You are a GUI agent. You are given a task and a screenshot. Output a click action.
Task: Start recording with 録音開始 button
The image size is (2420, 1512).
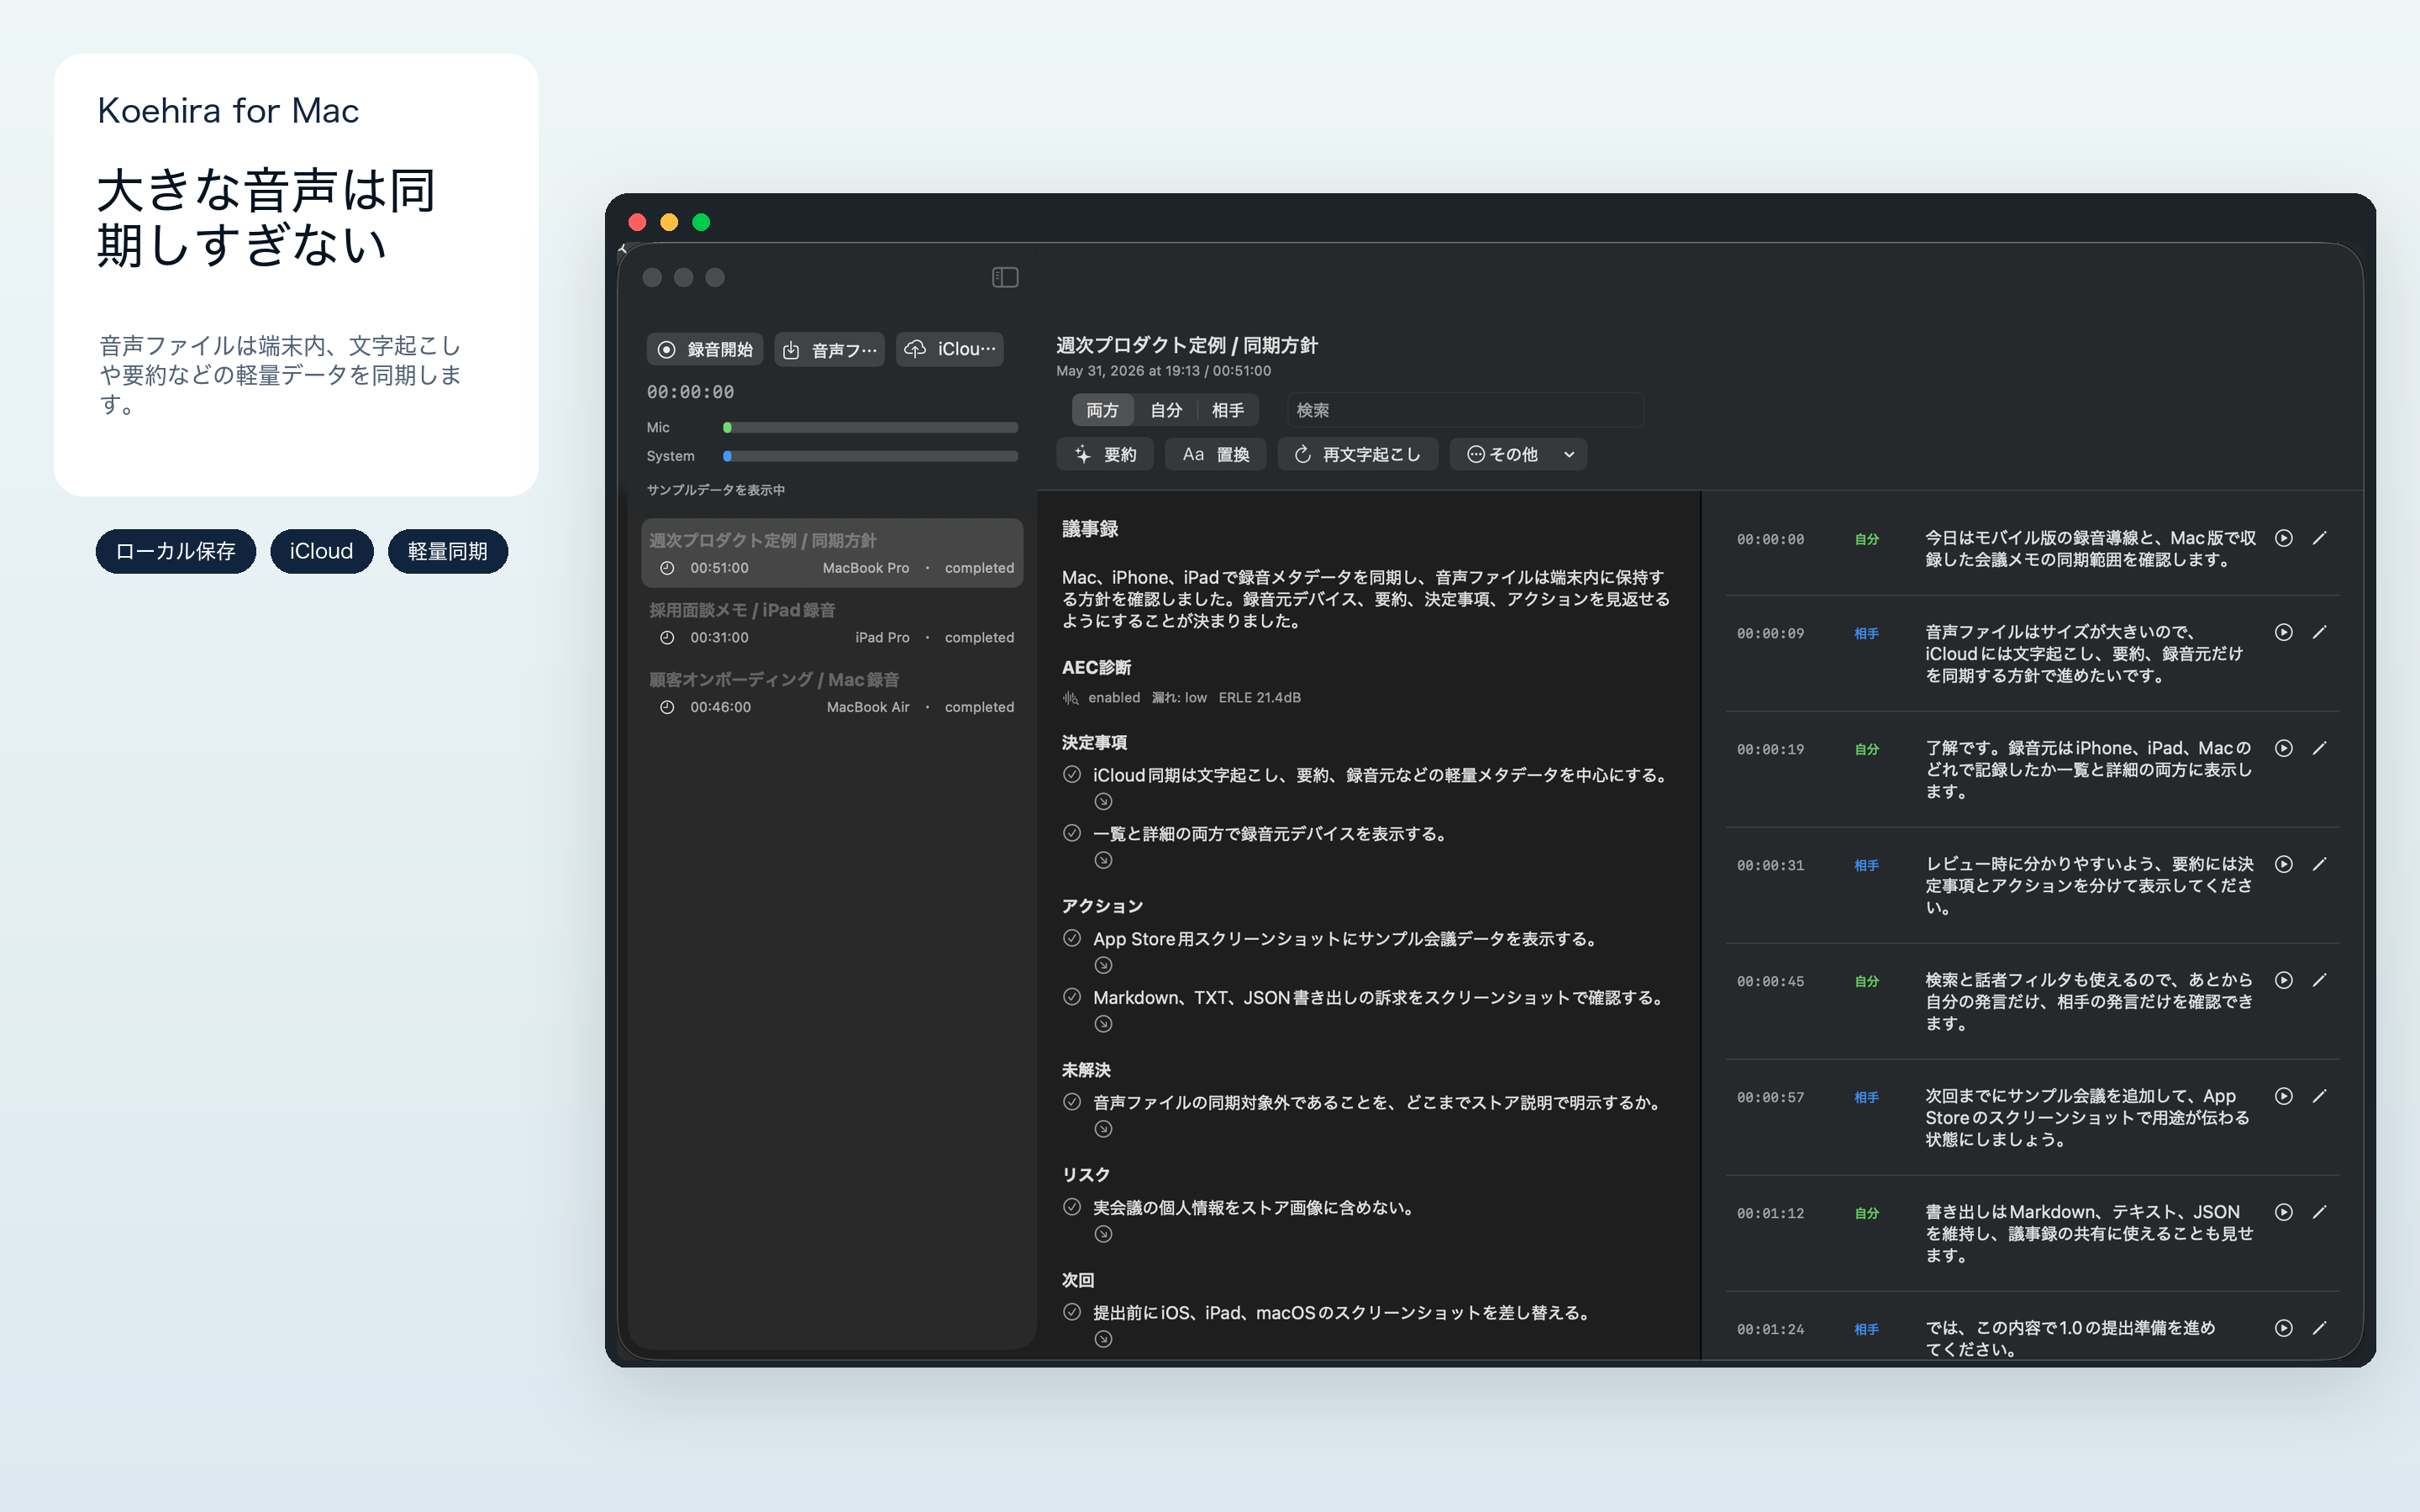[x=705, y=349]
